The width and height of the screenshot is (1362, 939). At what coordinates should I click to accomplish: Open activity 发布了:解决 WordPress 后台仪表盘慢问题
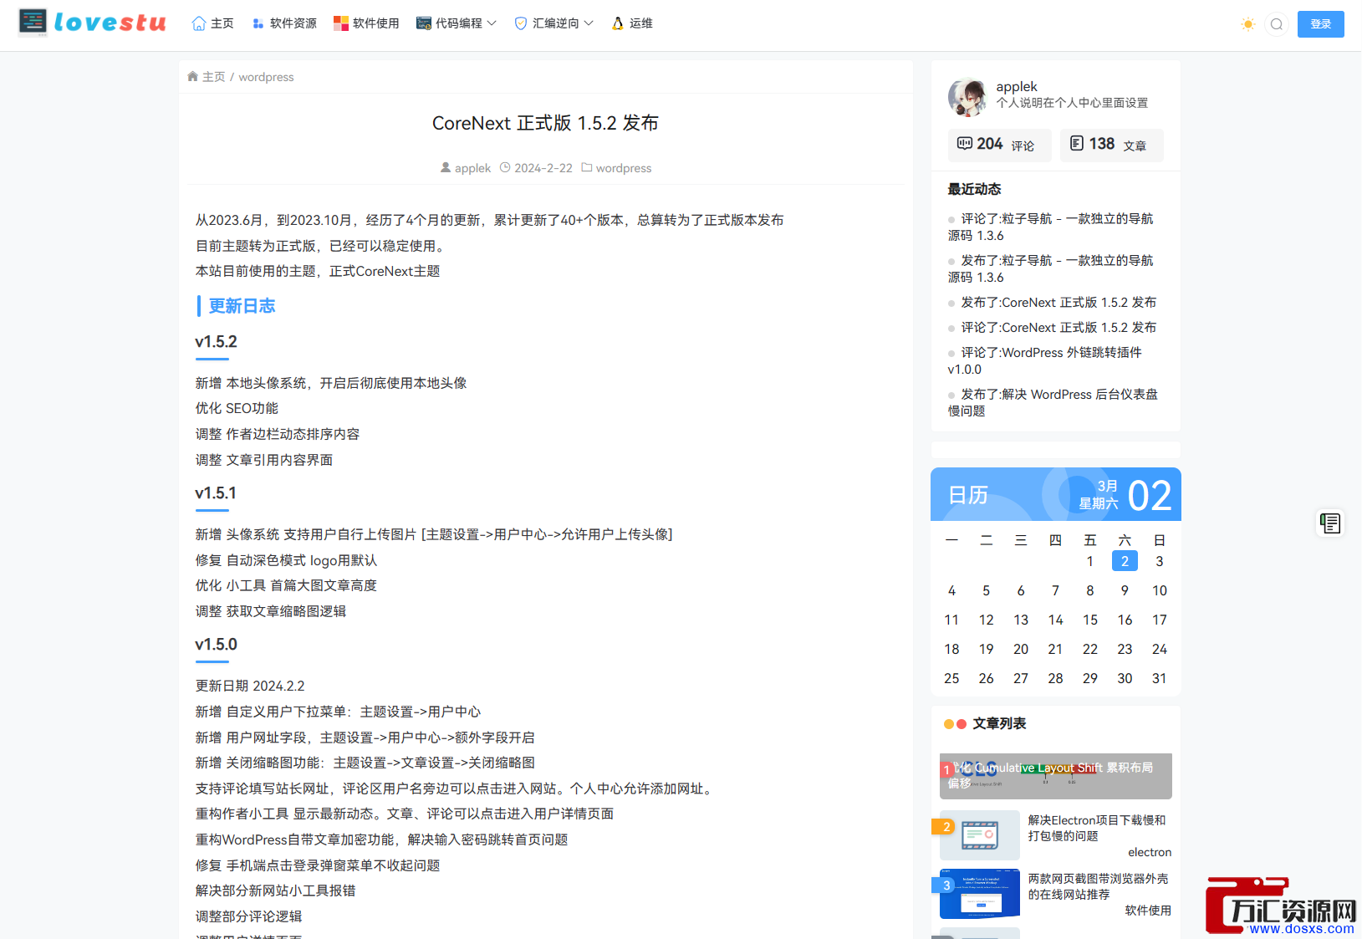point(1053,403)
